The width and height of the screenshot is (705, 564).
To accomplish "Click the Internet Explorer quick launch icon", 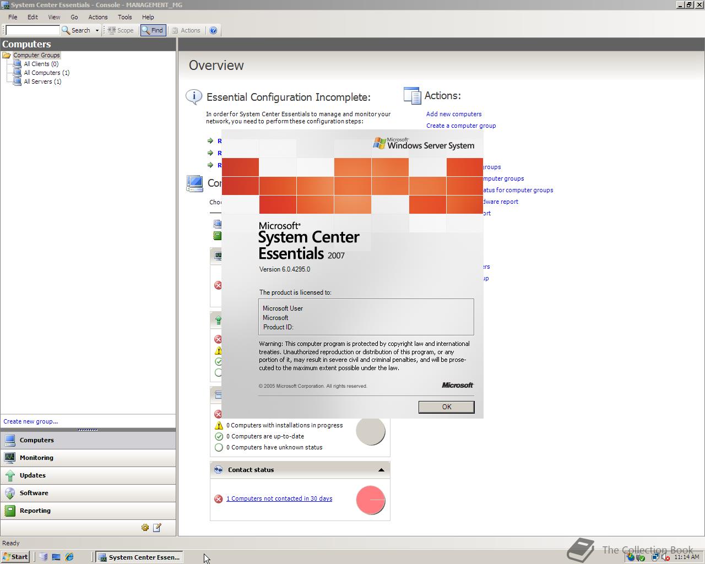I will click(69, 557).
